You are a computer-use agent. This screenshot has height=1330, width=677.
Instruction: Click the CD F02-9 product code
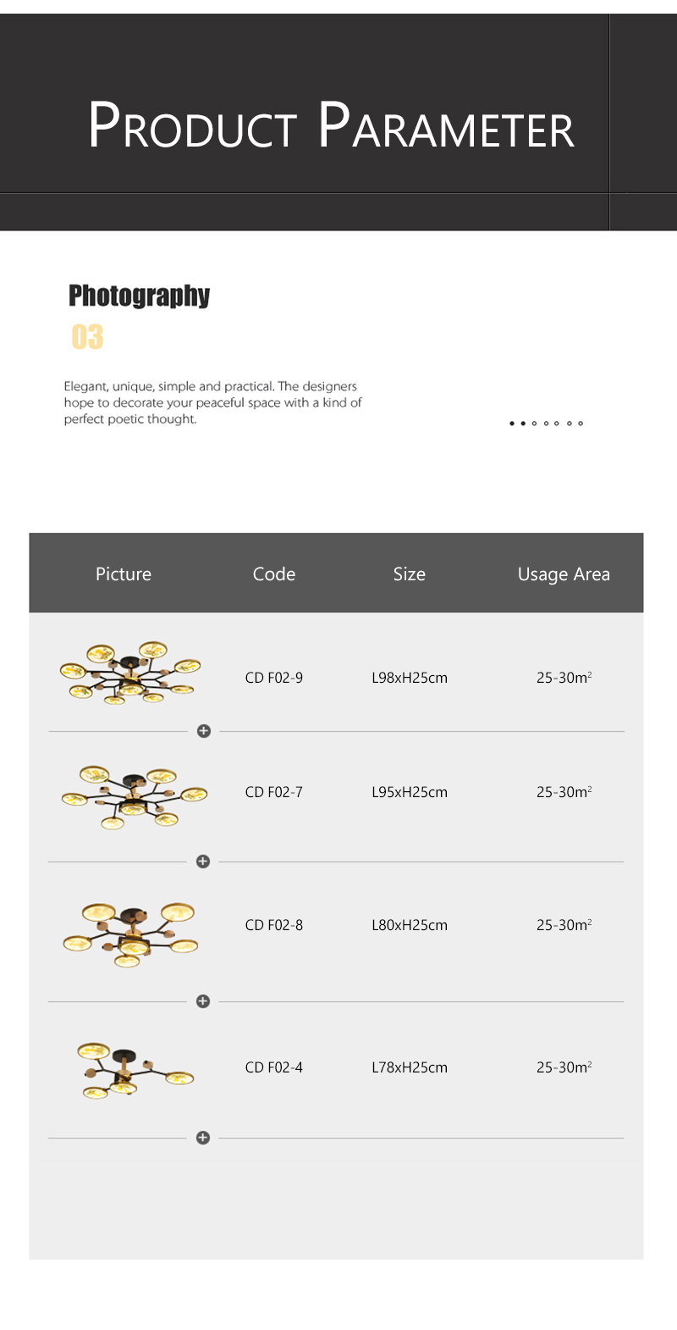[274, 678]
